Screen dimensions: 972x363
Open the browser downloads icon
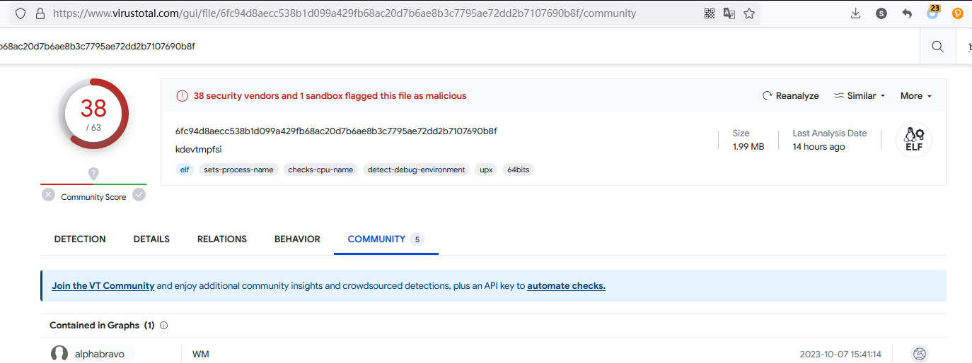(855, 13)
